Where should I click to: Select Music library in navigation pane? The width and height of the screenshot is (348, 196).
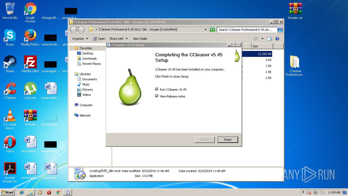(86, 84)
